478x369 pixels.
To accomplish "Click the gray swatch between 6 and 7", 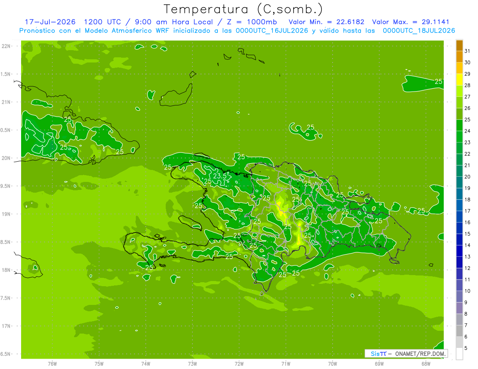I will (459, 331).
